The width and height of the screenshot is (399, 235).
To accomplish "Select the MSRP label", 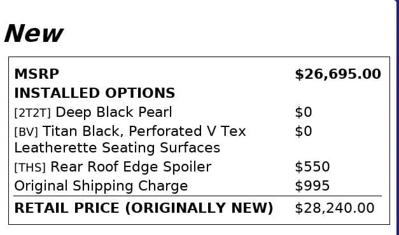I will pyautogui.click(x=37, y=74).
